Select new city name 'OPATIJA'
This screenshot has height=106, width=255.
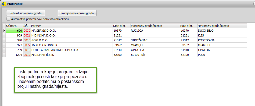click(222, 50)
